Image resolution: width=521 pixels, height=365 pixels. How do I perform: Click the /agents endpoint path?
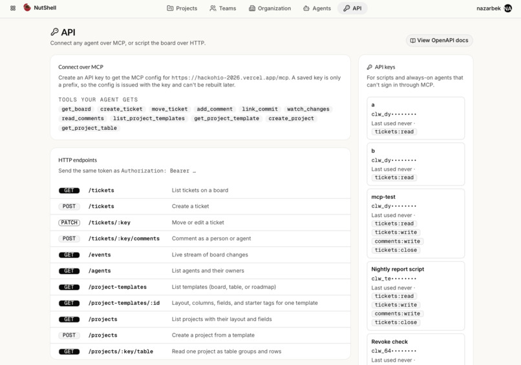point(100,271)
